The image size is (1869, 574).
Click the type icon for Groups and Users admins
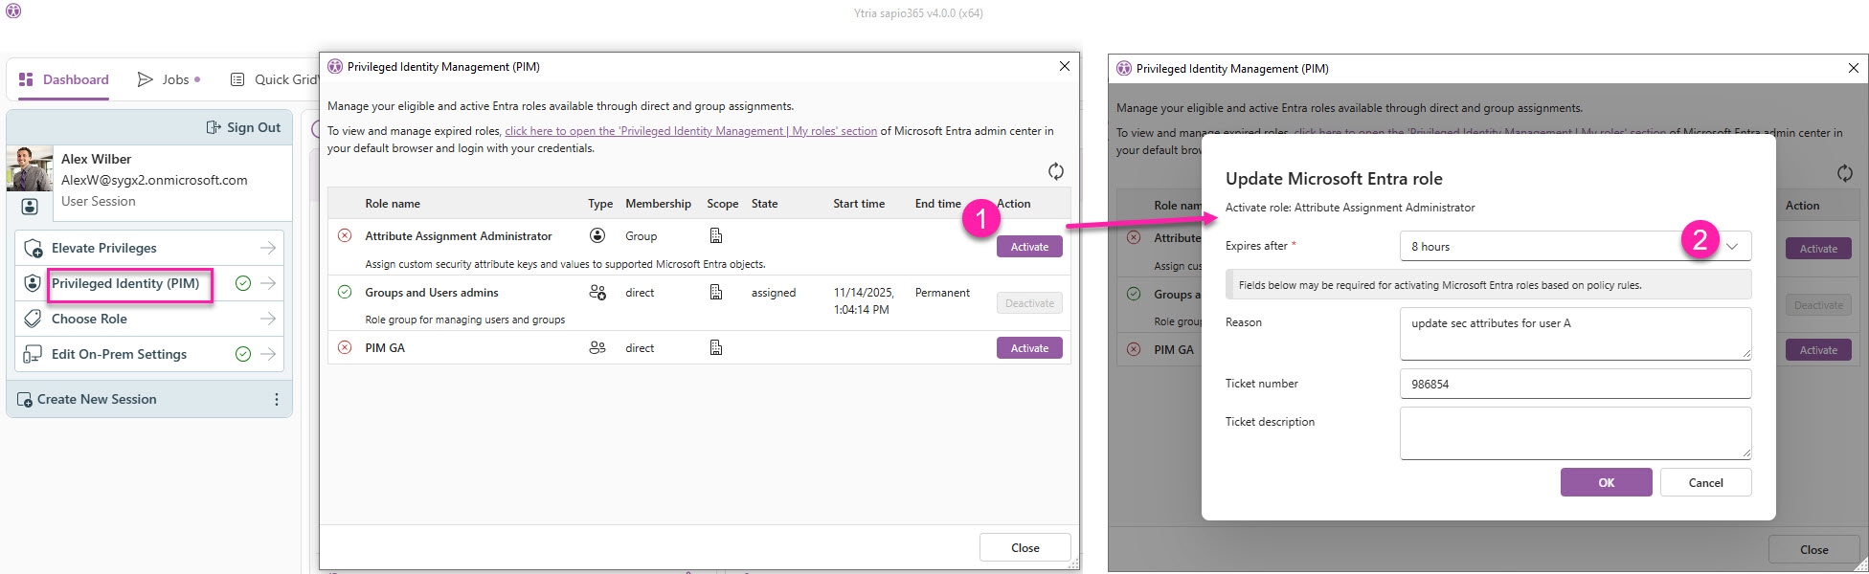pos(597,293)
